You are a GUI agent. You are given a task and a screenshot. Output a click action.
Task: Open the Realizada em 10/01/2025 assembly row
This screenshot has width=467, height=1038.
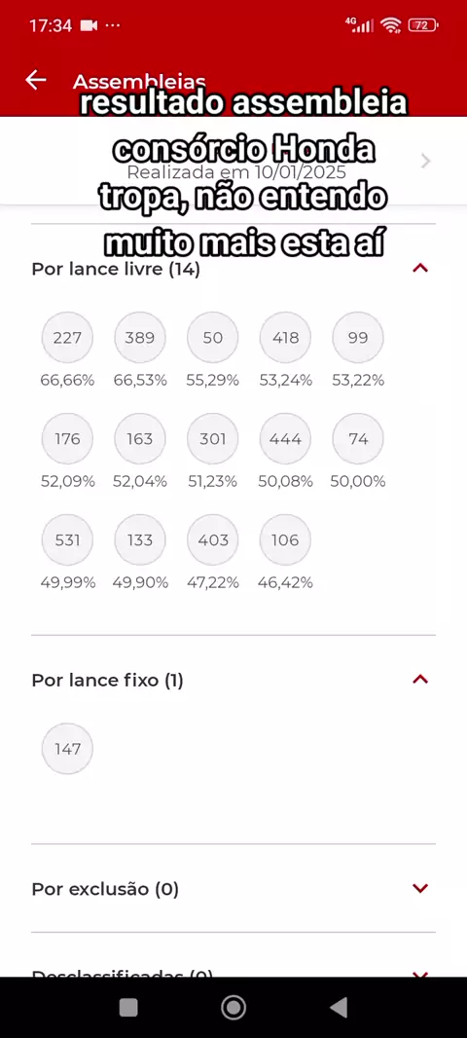pos(233,161)
